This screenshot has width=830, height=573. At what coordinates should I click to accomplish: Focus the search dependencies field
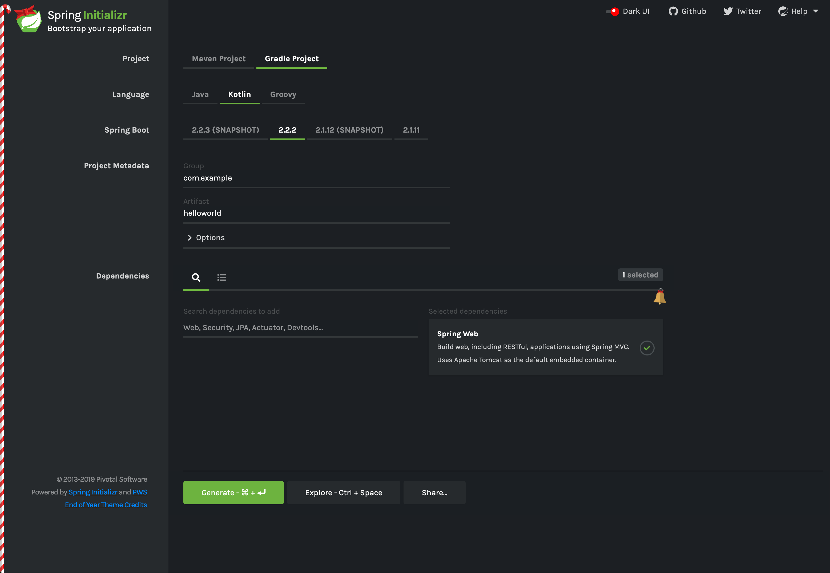point(300,328)
